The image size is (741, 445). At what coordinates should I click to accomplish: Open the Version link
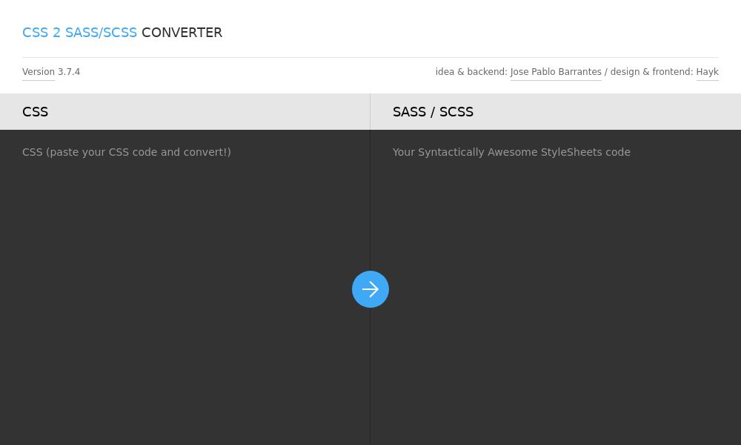tap(39, 72)
